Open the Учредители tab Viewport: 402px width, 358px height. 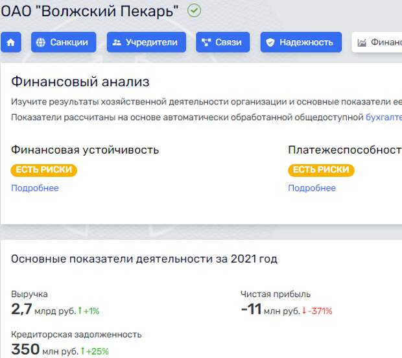click(x=147, y=42)
